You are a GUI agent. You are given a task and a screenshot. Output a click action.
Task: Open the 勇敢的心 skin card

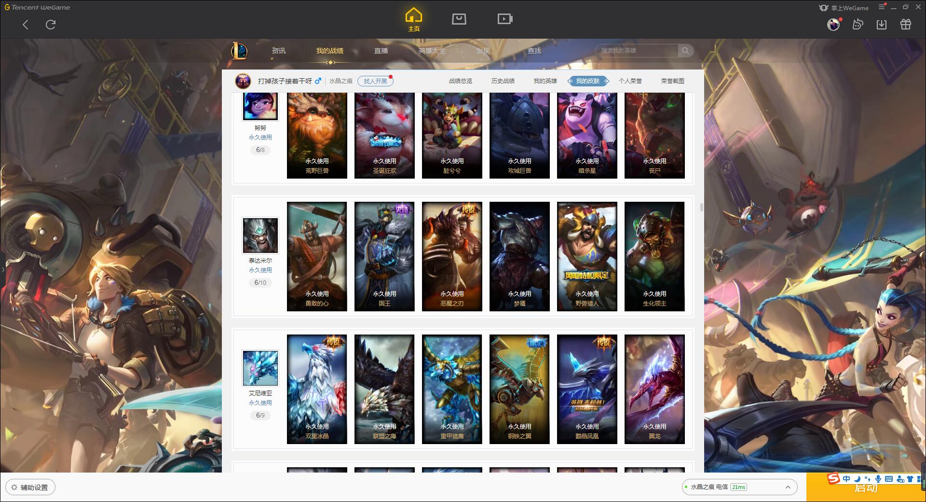point(317,256)
